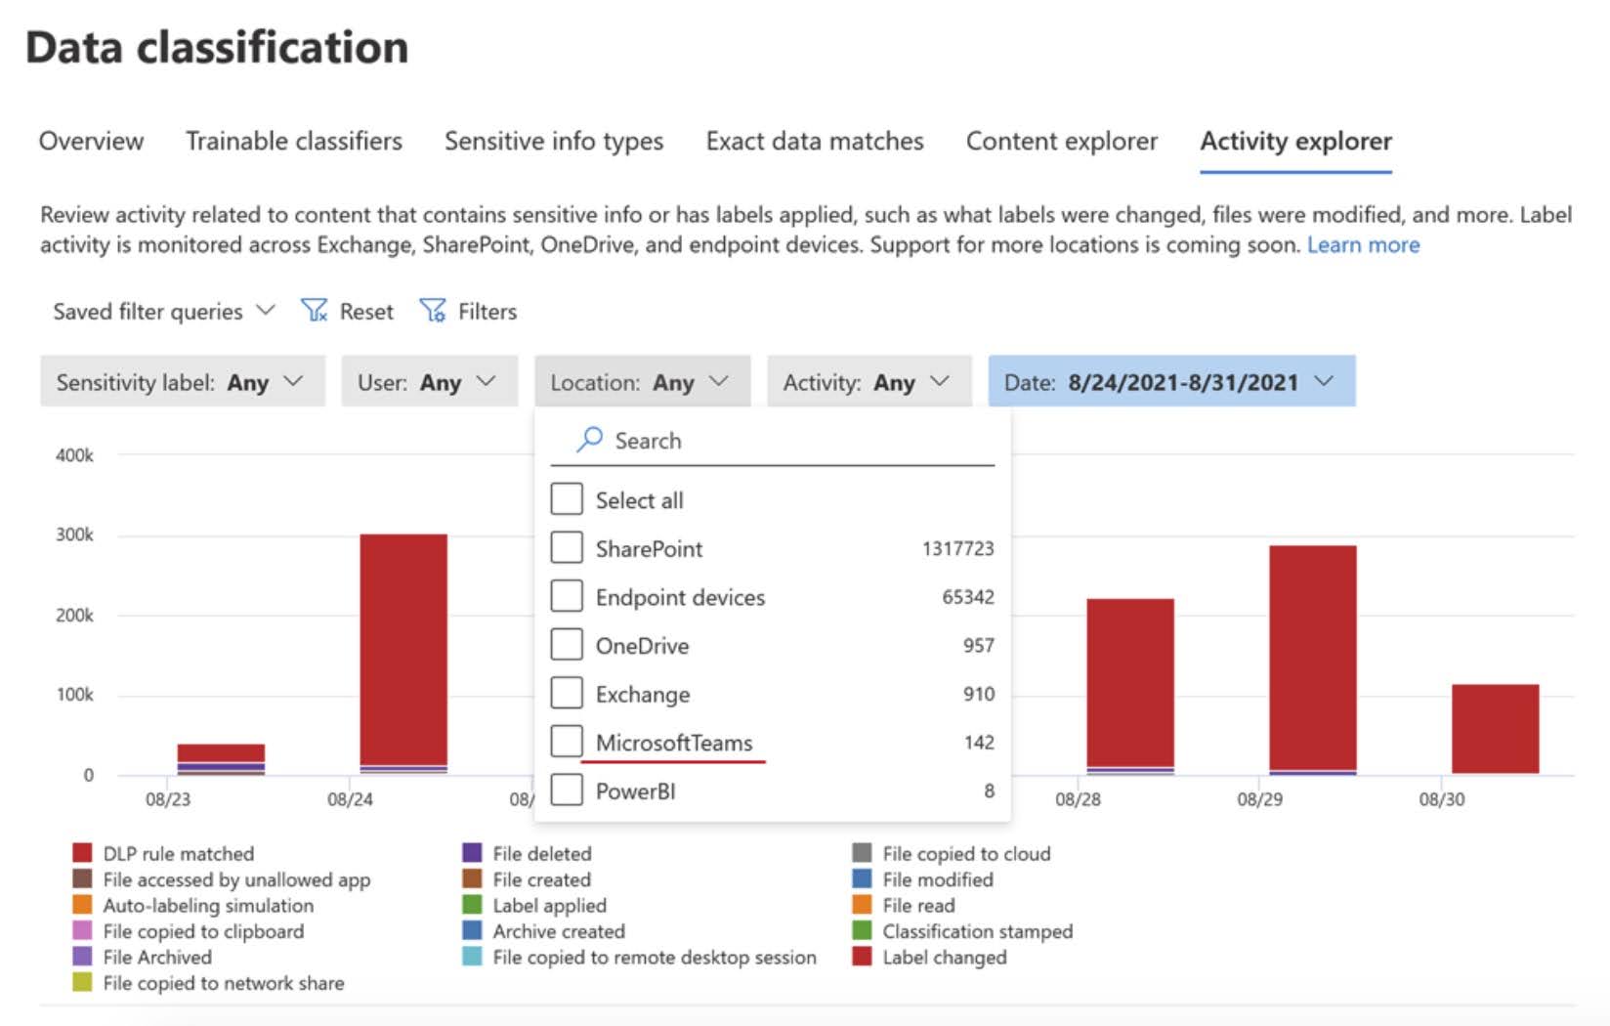Follow the Learn more link

click(x=1364, y=245)
